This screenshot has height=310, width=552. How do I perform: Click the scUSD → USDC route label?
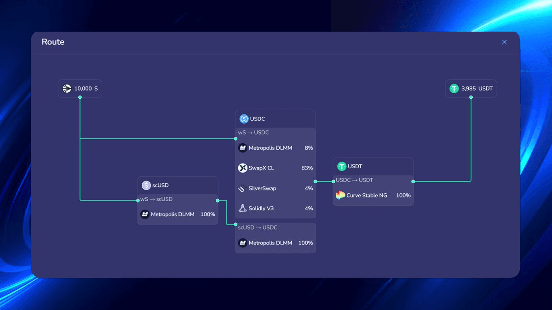(258, 228)
